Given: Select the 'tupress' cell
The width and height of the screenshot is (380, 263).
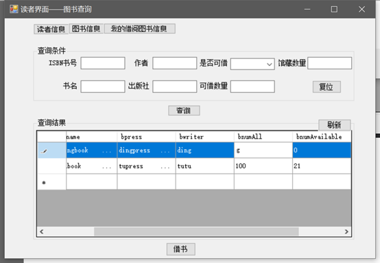Looking at the screenshot, I should [x=146, y=166].
